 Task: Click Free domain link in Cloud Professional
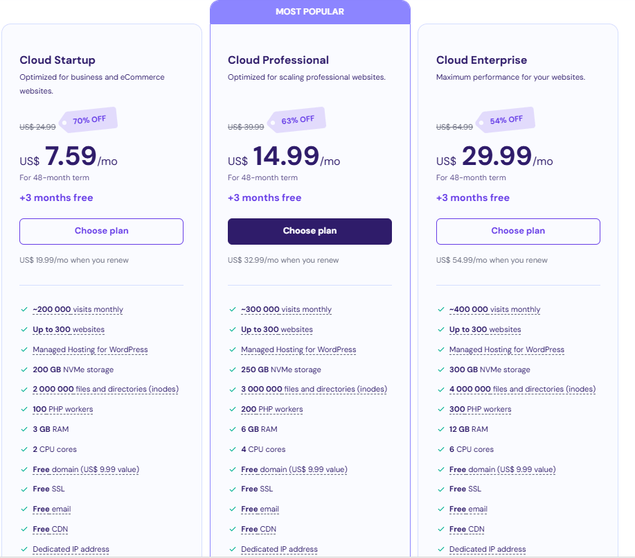[x=294, y=470]
